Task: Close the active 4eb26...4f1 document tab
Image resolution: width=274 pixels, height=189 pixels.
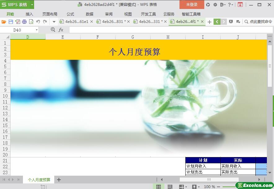Action: tap(202, 22)
